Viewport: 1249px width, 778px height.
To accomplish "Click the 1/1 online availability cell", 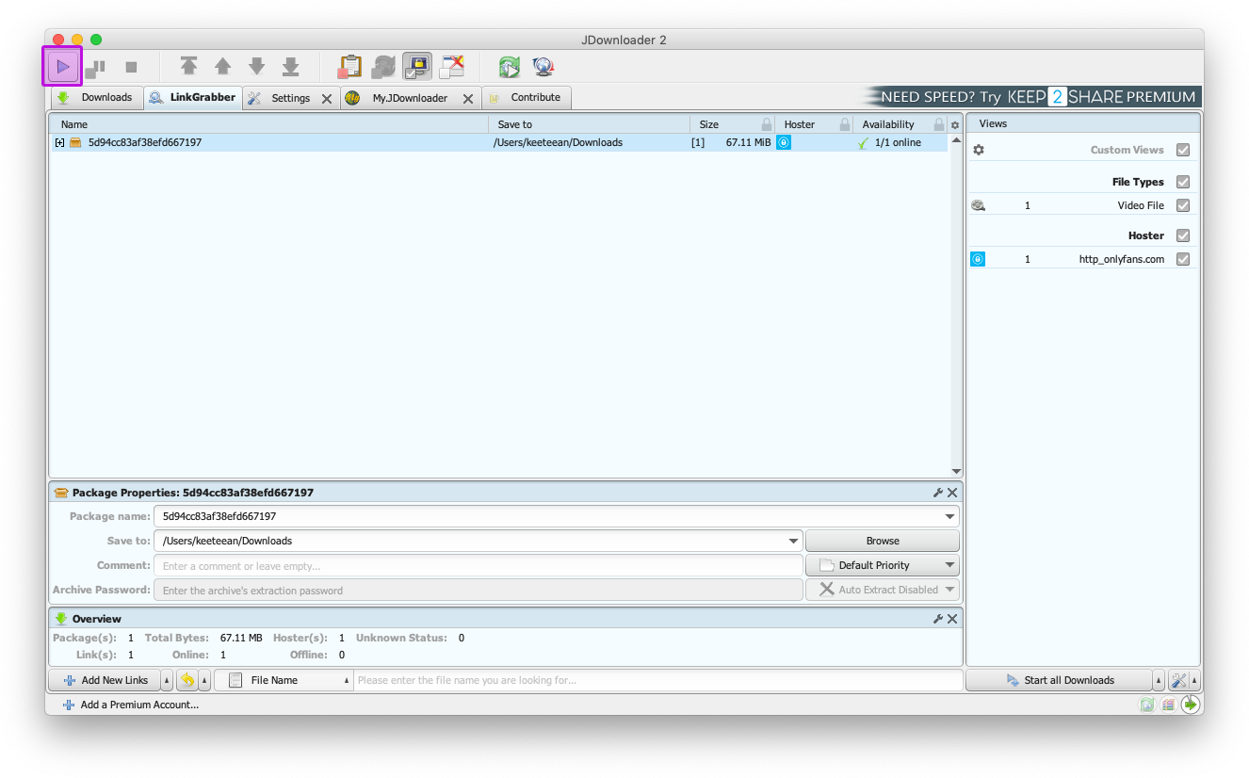I will pos(898,142).
